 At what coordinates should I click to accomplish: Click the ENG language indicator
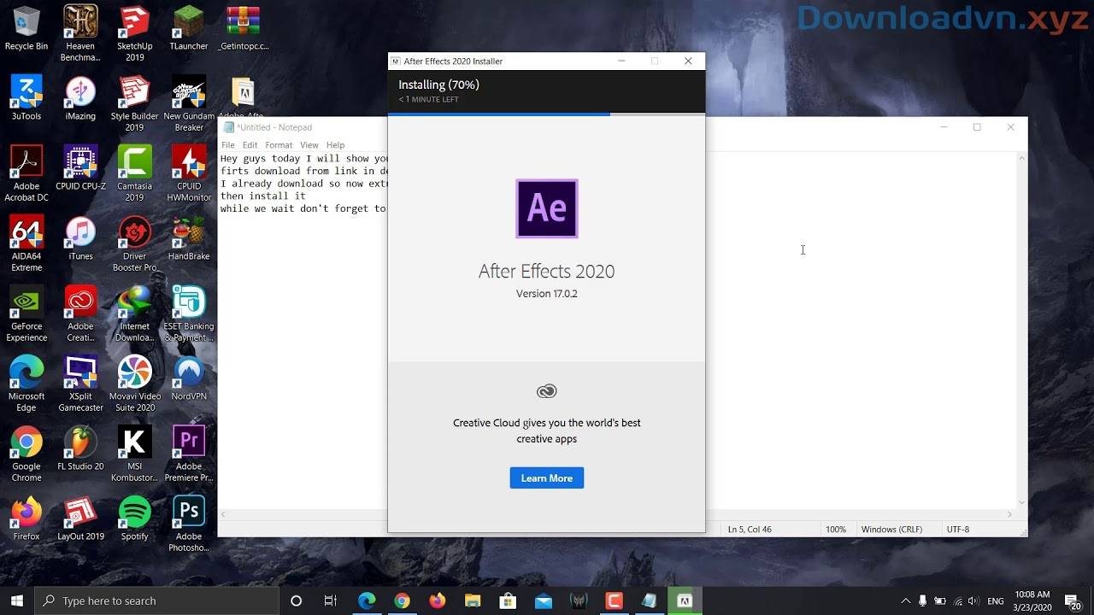[x=995, y=600]
